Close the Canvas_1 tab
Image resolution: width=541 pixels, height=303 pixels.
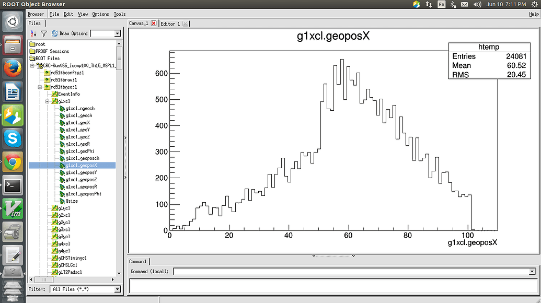(154, 24)
